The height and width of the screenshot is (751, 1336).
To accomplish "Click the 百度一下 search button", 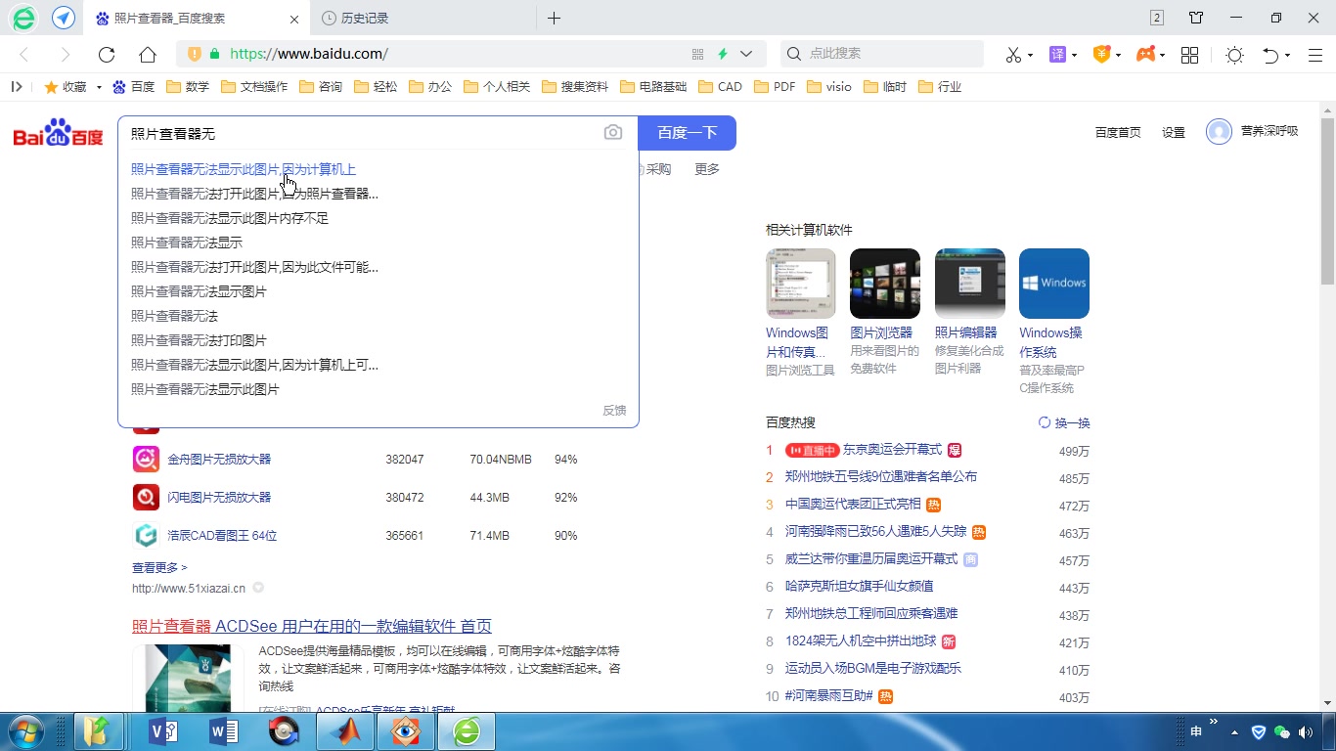I will coord(687,133).
